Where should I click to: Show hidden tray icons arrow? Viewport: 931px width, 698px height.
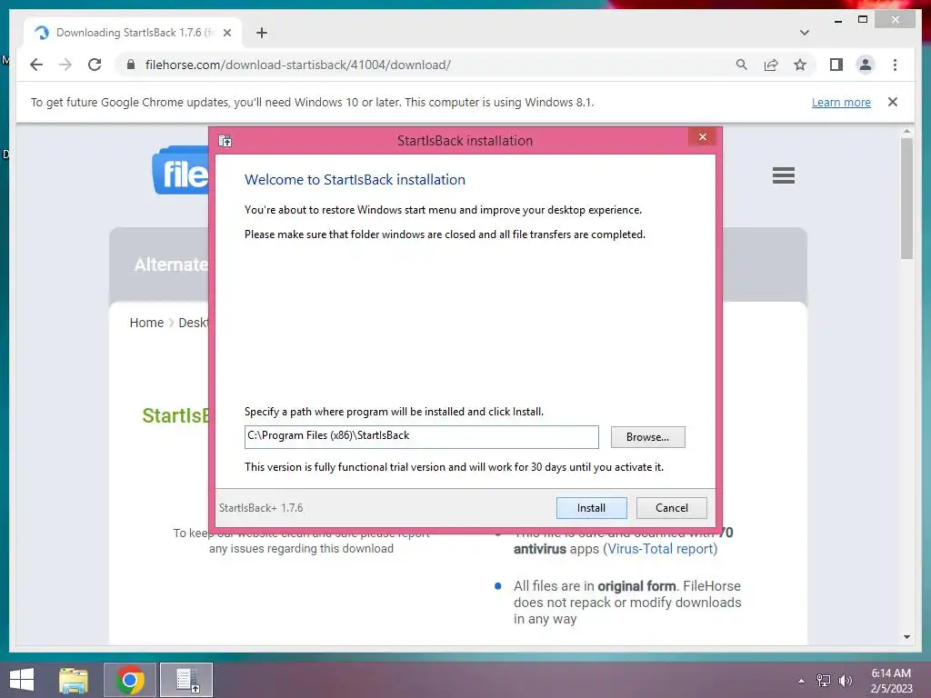pyautogui.click(x=801, y=681)
